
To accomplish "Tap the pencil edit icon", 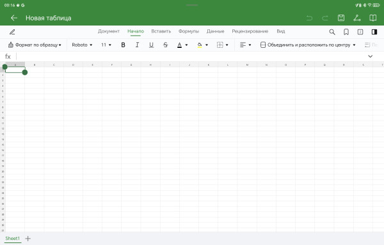I will (x=12, y=32).
